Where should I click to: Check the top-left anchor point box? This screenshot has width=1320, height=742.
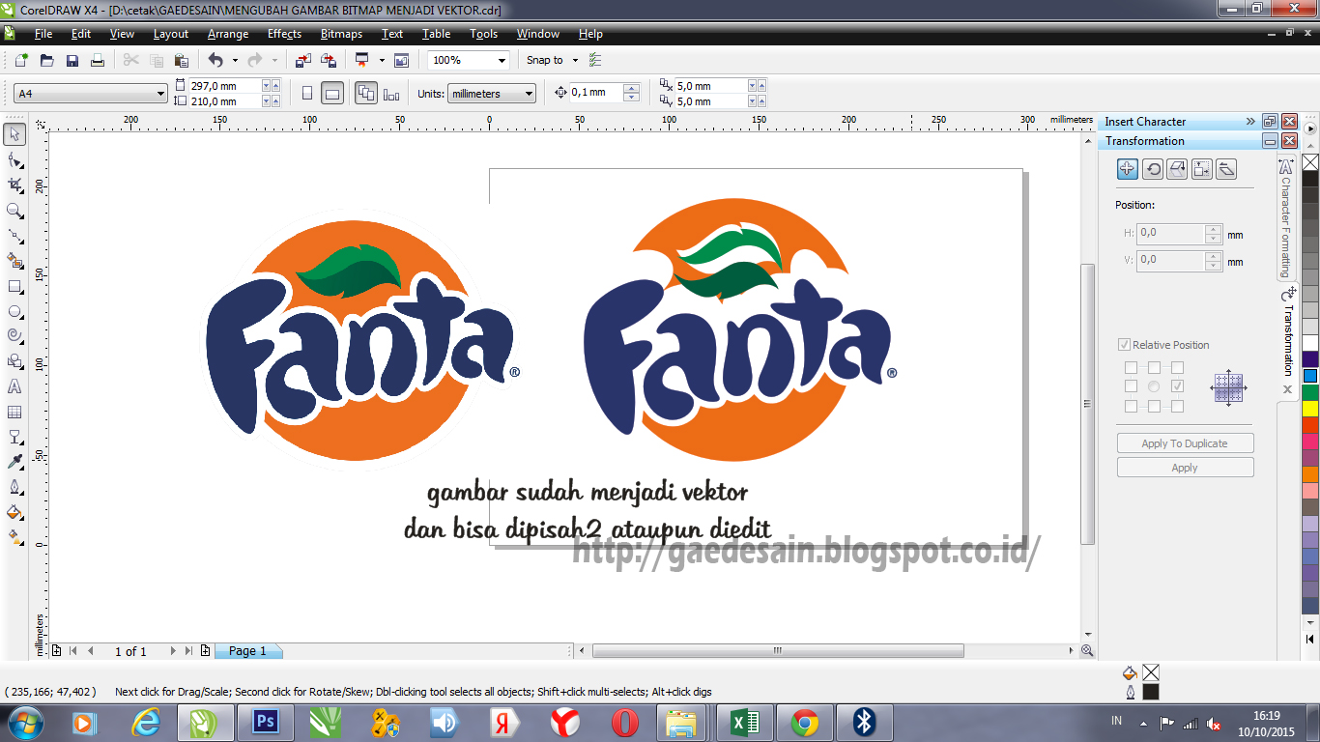[1131, 368]
